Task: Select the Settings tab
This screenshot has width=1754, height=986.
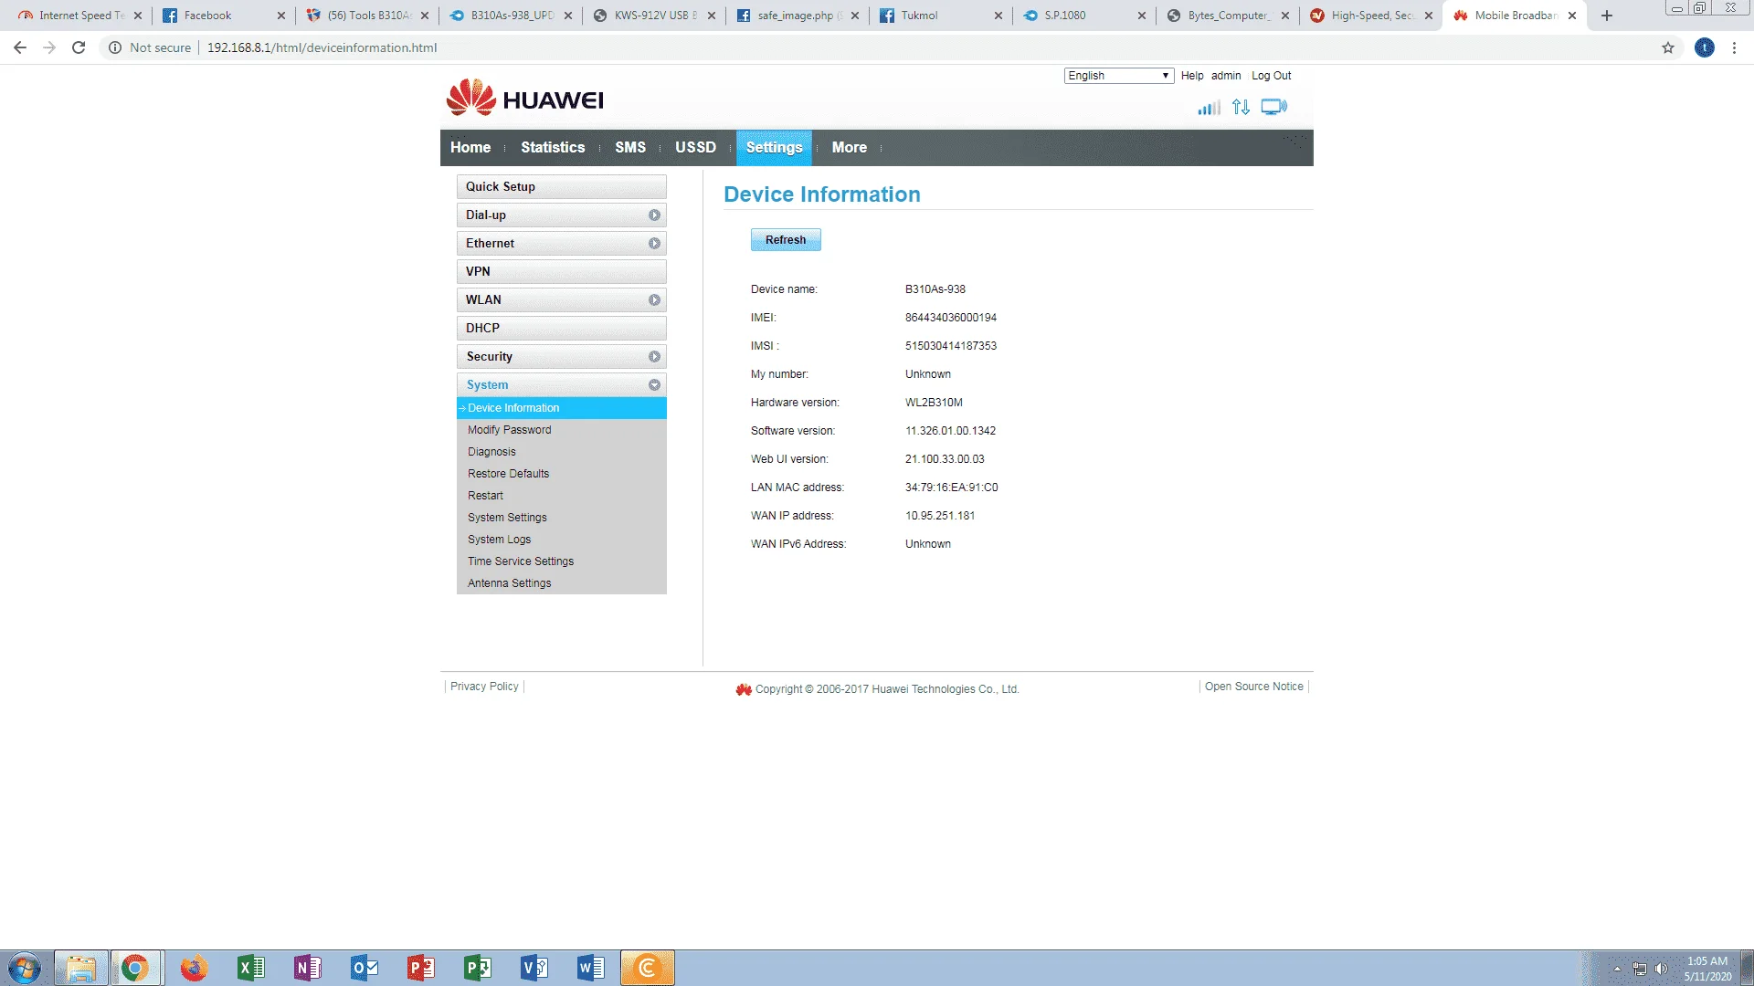Action: [x=775, y=148]
